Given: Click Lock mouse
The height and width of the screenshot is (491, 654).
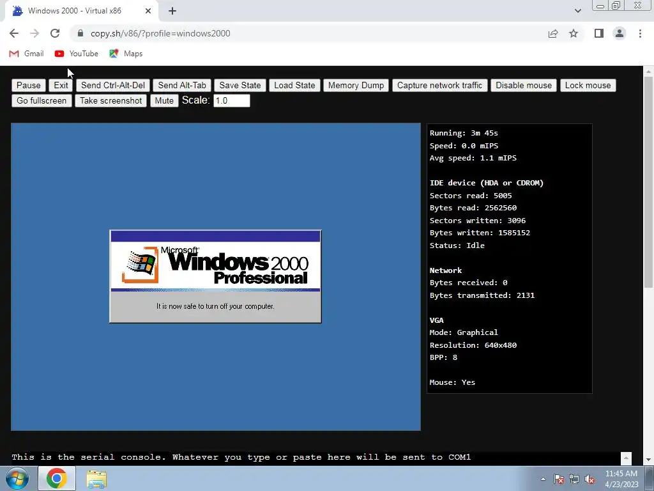Looking at the screenshot, I should click(588, 85).
